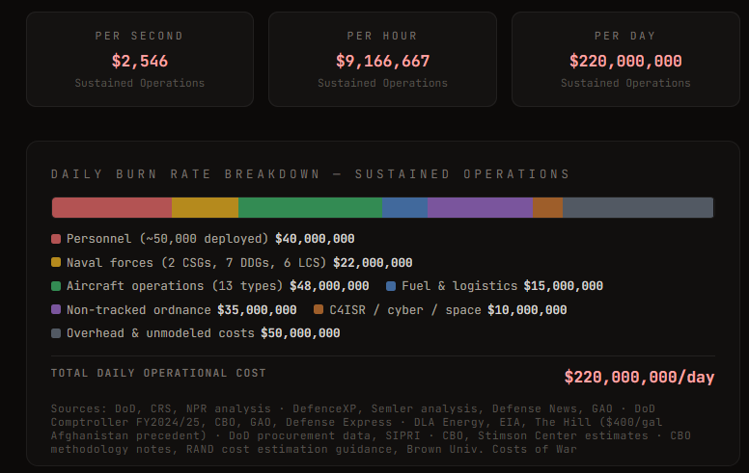
Task: Open the Per Hour $9,166,667 card
Action: (382, 59)
